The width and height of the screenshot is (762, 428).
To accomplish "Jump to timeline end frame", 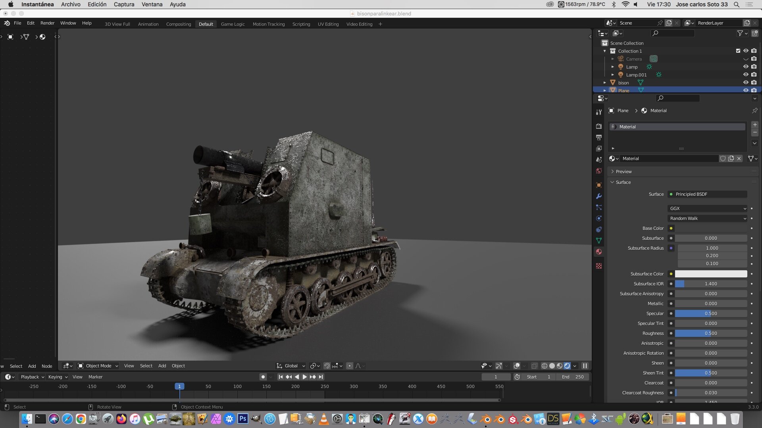I will 321,377.
